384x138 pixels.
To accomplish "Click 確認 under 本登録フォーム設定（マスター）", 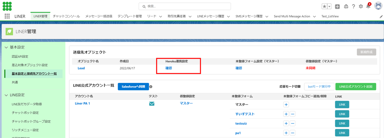I will coord(239,68).
